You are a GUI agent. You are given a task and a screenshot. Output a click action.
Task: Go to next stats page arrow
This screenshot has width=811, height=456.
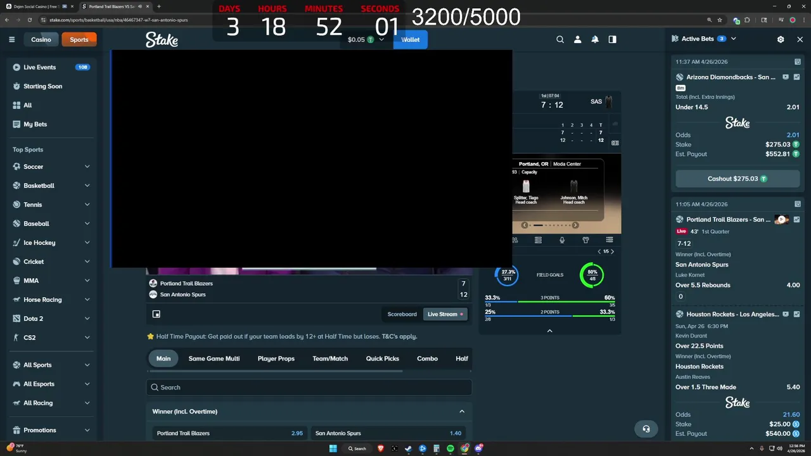point(612,251)
